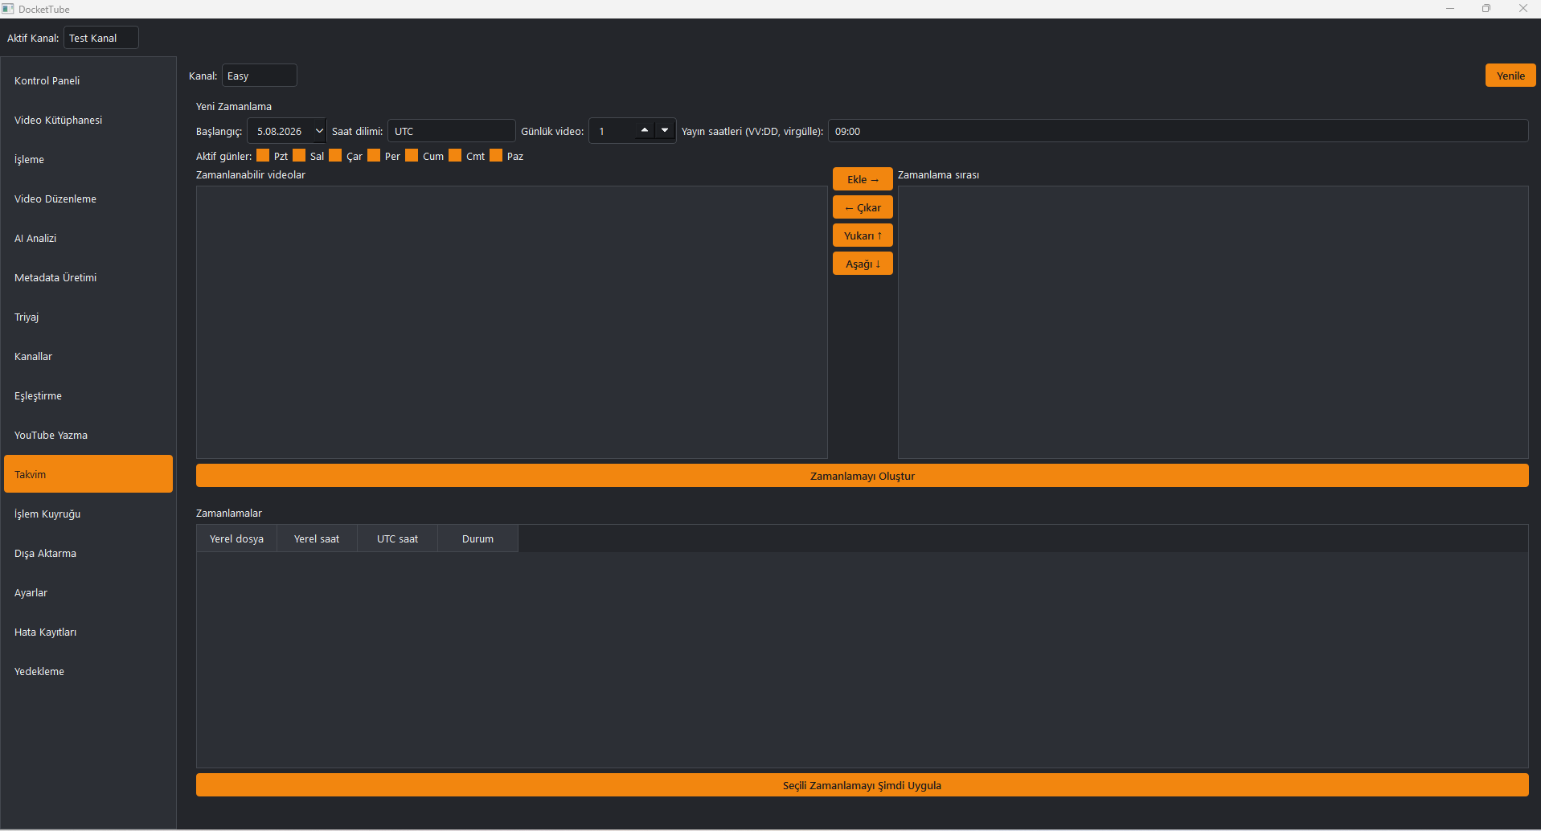The image size is (1541, 831).
Task: Toggle the Paz day checkbox
Action: (496, 155)
